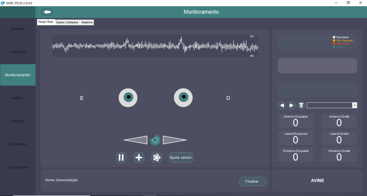The image size is (367, 196).
Task: Click the right triangle direction arrow
Action: point(174,140)
